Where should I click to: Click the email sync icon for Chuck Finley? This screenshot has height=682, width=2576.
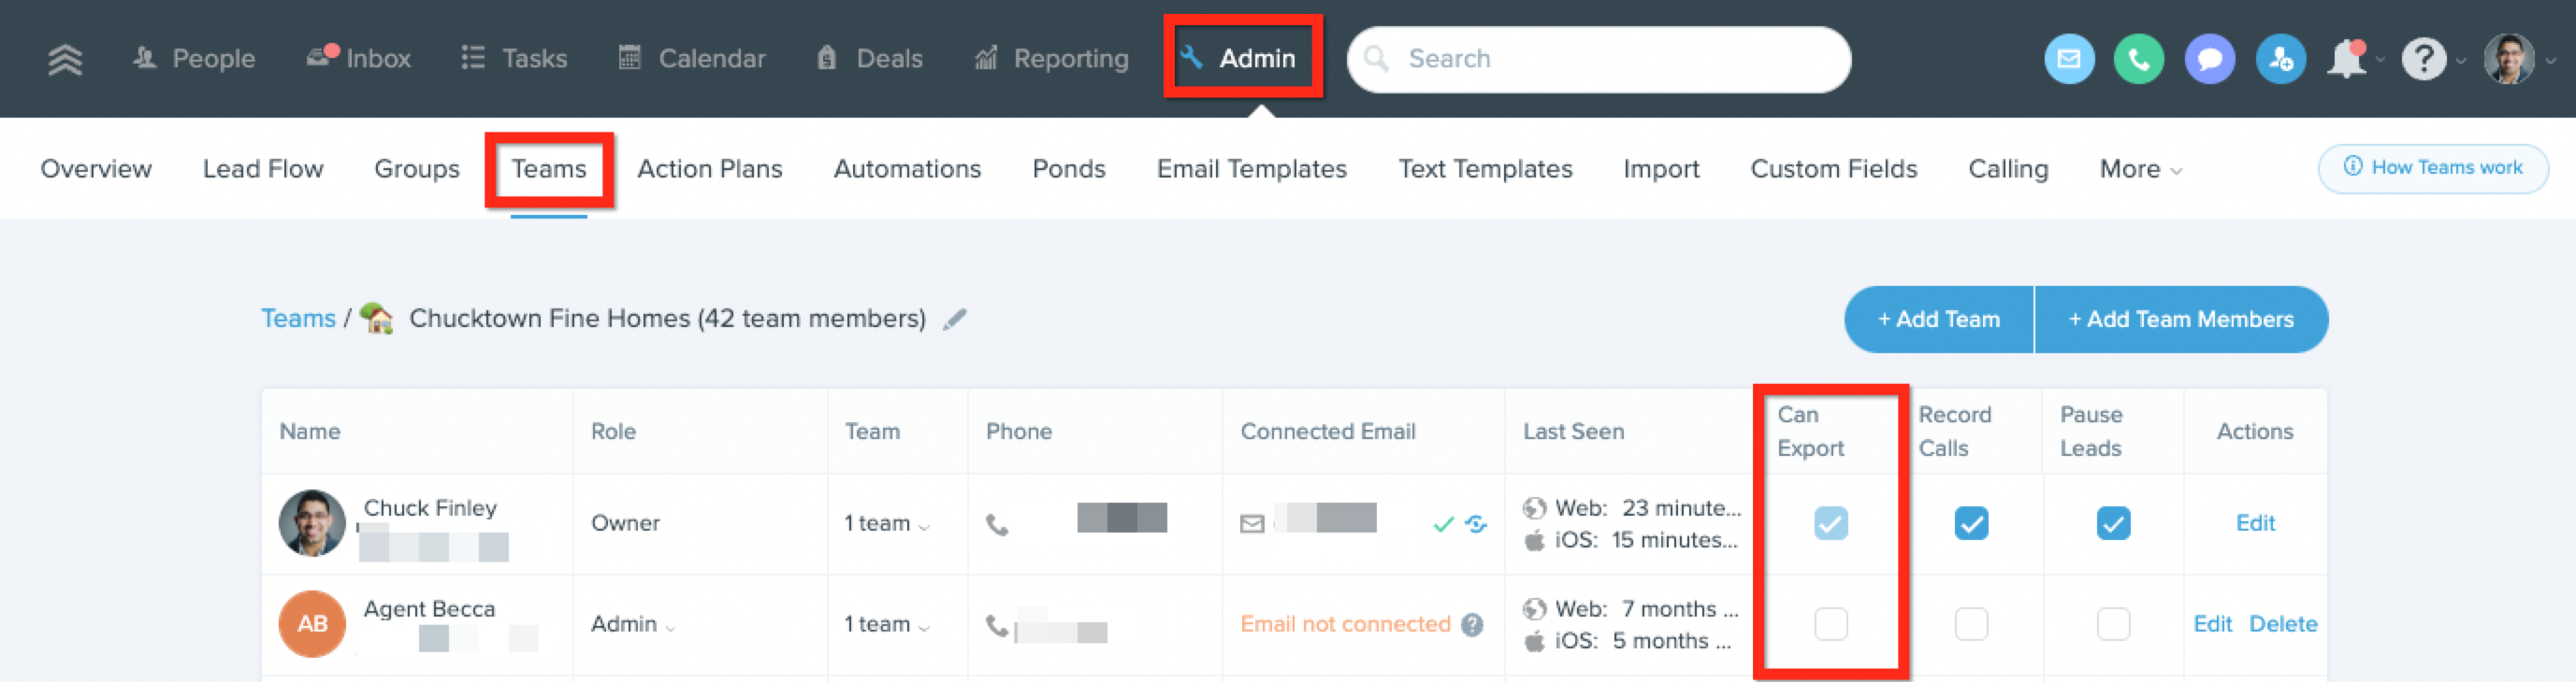point(1476,523)
